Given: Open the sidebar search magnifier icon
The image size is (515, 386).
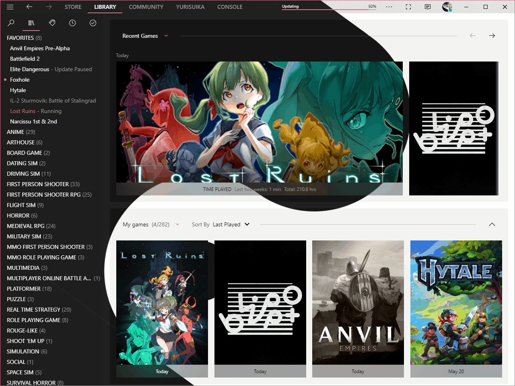Looking at the screenshot, I should click(11, 23).
